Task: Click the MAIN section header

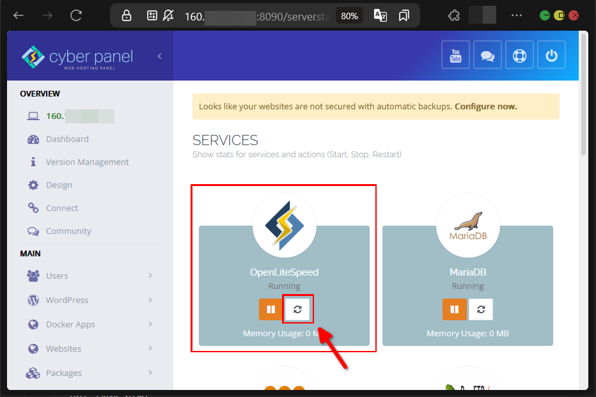Action: pyautogui.click(x=31, y=254)
